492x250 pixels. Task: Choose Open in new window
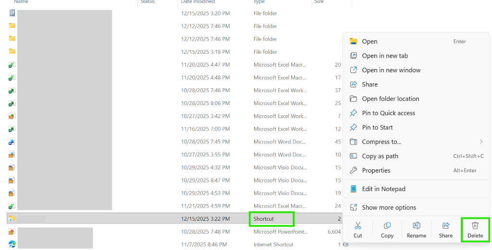pyautogui.click(x=417, y=70)
